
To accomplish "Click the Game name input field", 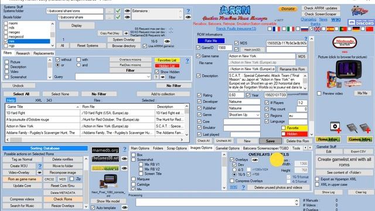I will click(x=262, y=56).
